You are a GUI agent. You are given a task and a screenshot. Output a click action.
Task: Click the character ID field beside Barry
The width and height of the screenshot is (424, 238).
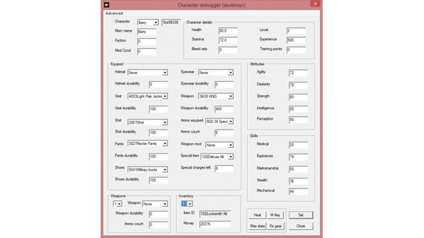coord(171,22)
